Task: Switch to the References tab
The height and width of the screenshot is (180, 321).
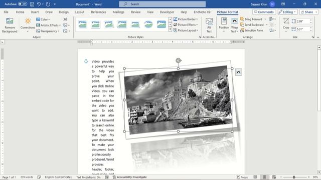Action: (98, 12)
